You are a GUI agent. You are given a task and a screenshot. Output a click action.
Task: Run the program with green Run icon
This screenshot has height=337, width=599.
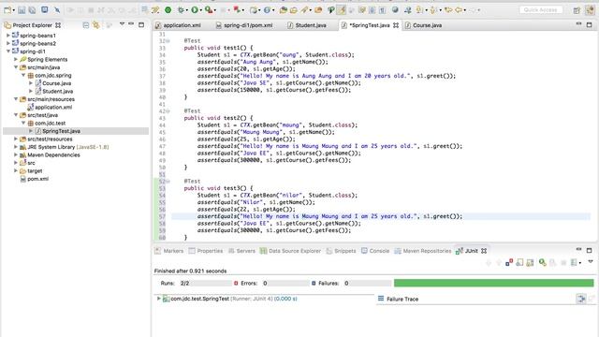[195, 10]
